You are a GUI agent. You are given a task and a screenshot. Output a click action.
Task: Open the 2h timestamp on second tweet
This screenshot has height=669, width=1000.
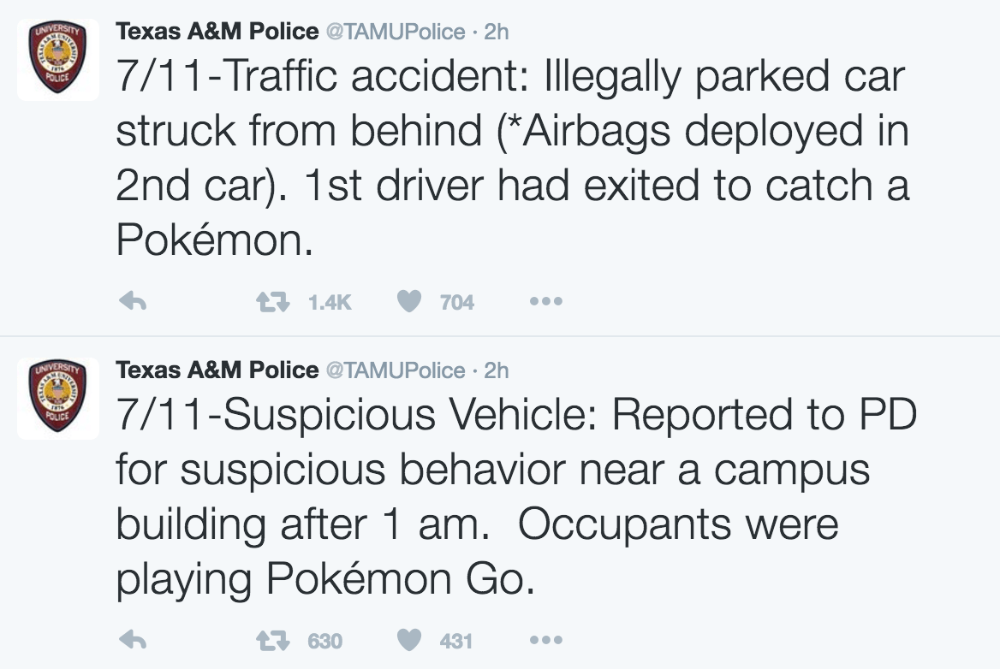(497, 370)
